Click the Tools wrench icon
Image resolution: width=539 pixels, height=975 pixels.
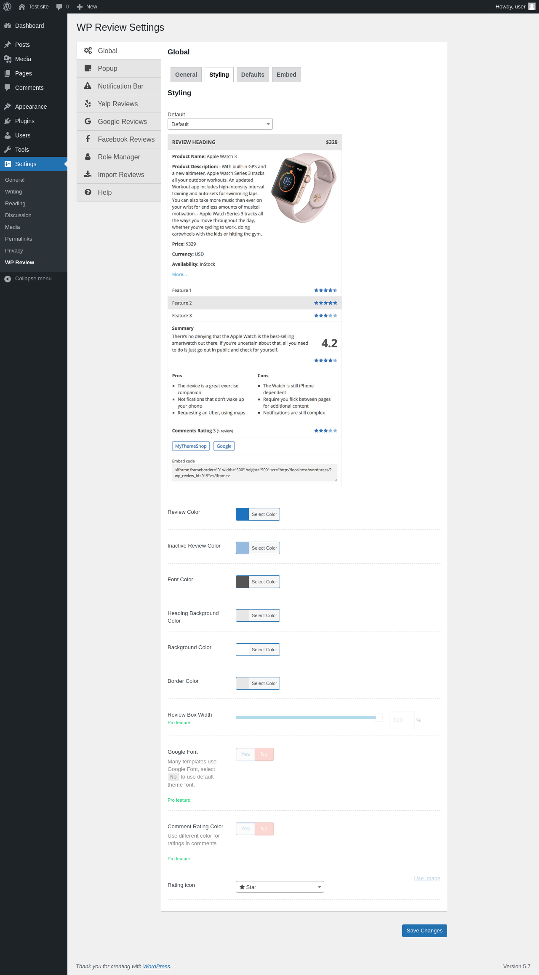pyautogui.click(x=8, y=150)
